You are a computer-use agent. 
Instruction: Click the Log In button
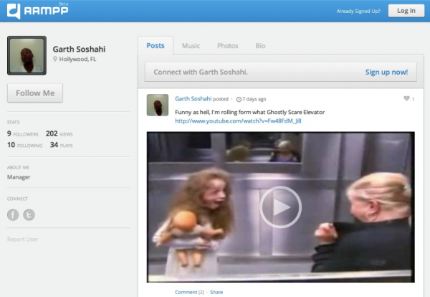coord(406,11)
